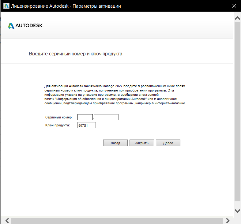
Task: Click the horizontal scrollbar right arrow
Action: coord(228,221)
